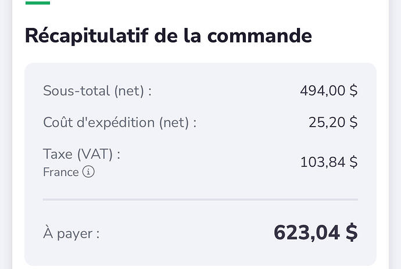
Task: Select the À payer label
Action: [71, 233]
